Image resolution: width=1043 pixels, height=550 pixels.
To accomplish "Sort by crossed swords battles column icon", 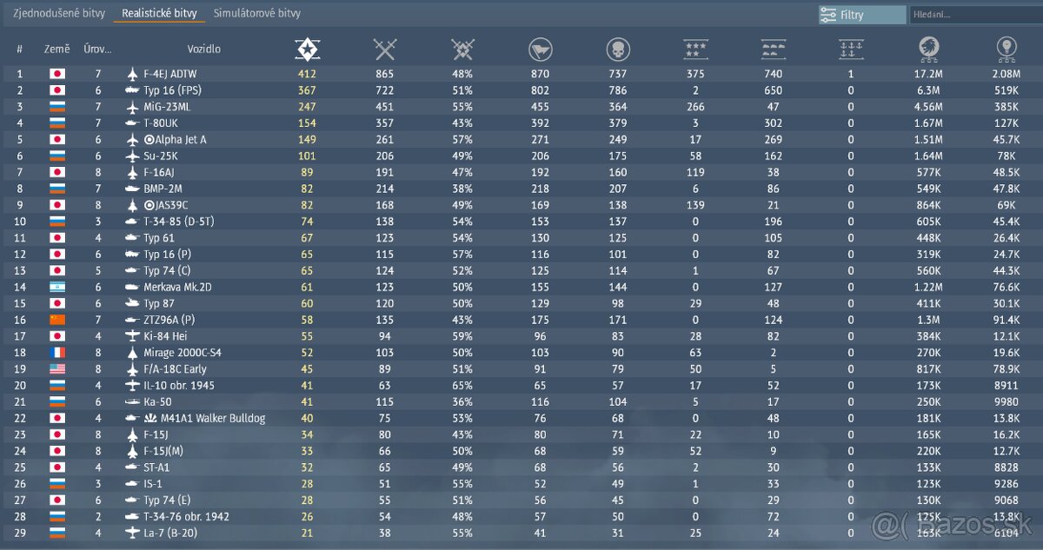I will pos(384,50).
